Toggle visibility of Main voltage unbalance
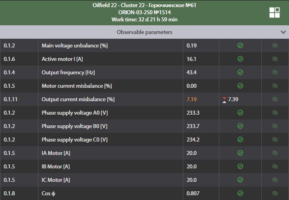The width and height of the screenshot is (289, 200). tap(275, 45)
